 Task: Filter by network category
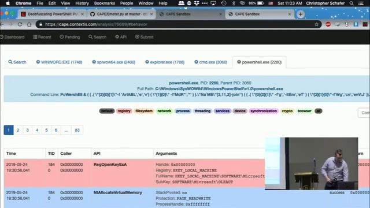(x=164, y=111)
